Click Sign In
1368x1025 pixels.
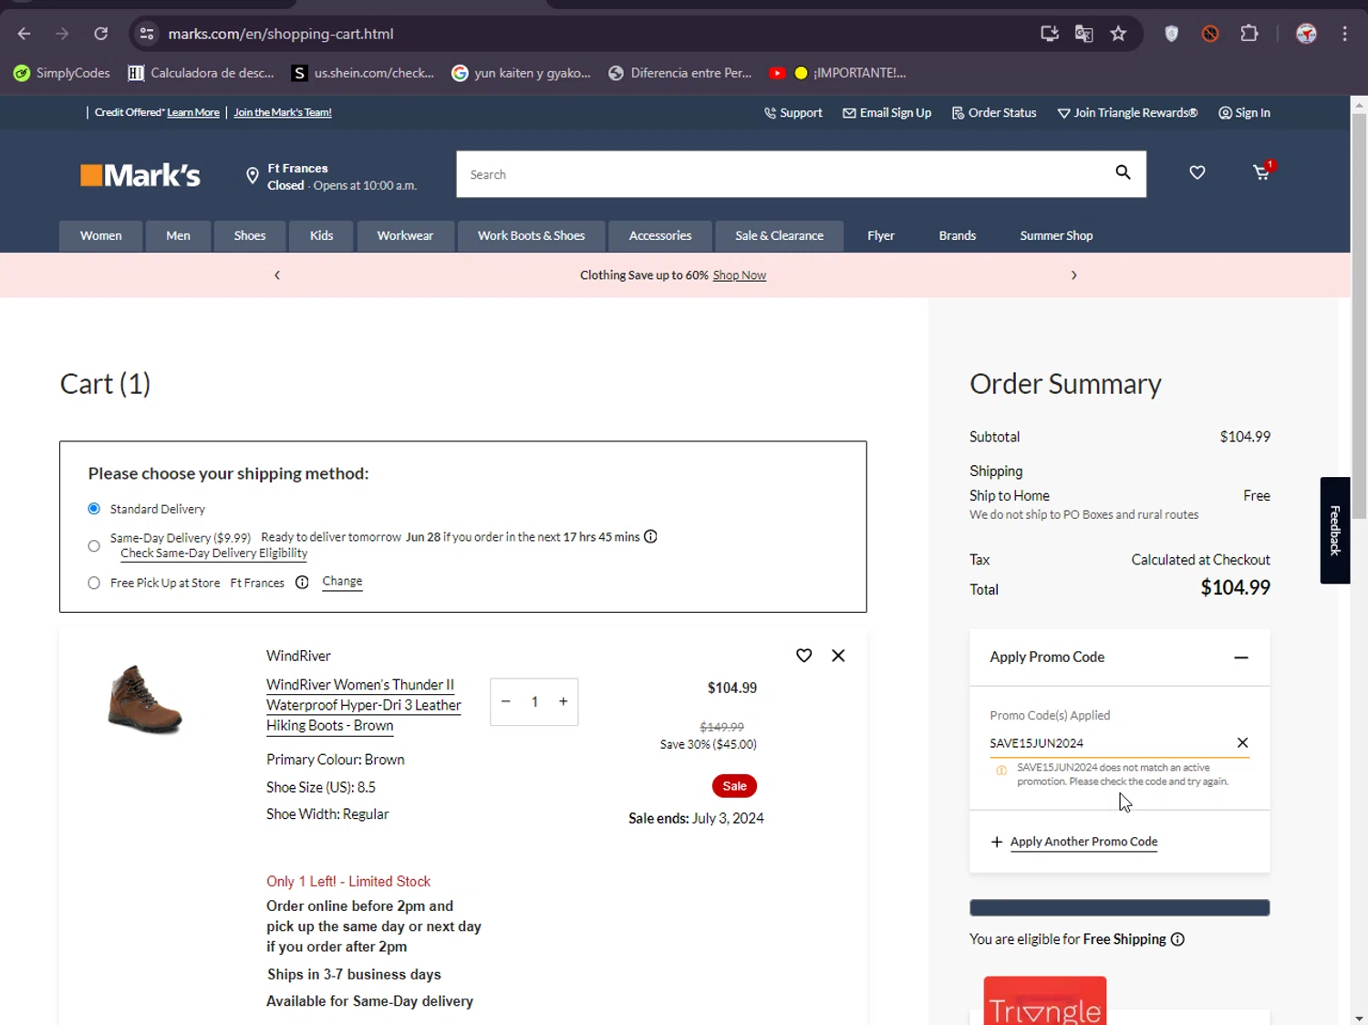click(1245, 113)
